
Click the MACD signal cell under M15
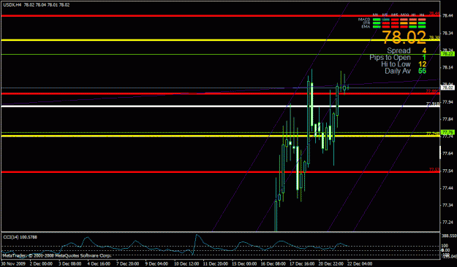pyautogui.click(x=395, y=20)
